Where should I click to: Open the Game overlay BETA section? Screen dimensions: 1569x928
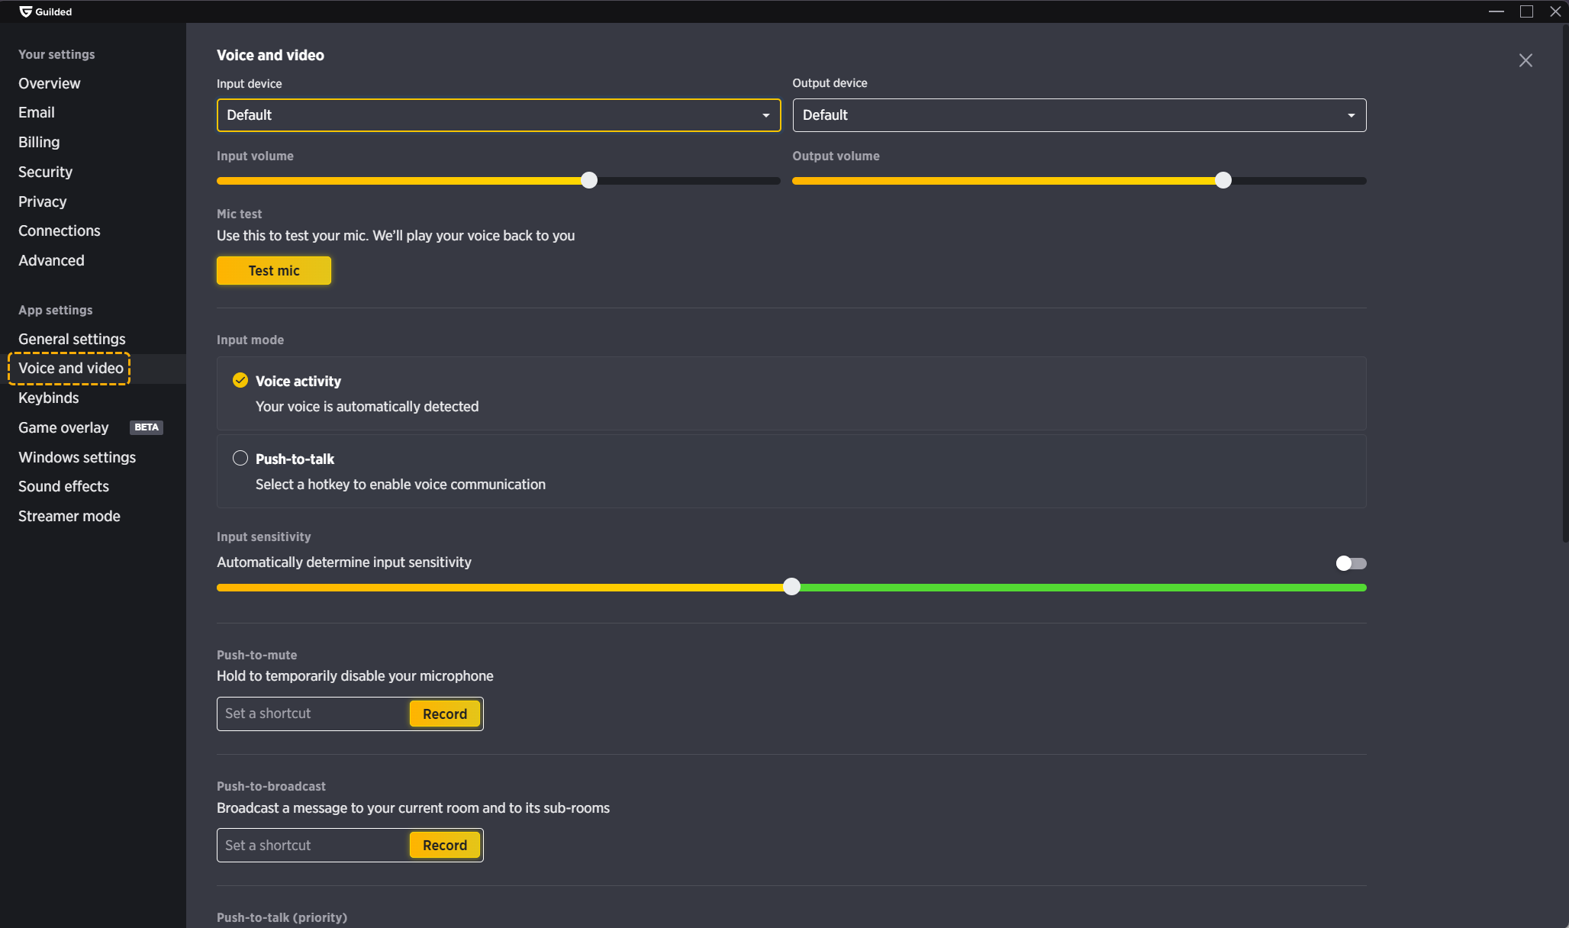(x=63, y=427)
